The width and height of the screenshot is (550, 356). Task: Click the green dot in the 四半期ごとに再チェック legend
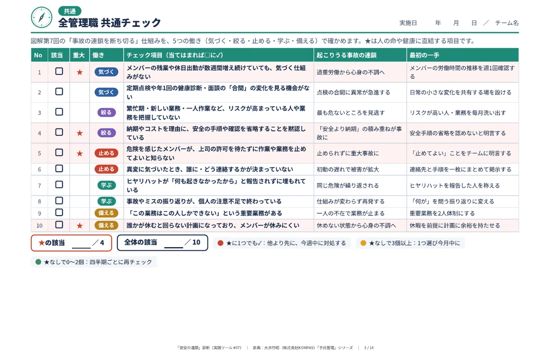click(x=38, y=262)
